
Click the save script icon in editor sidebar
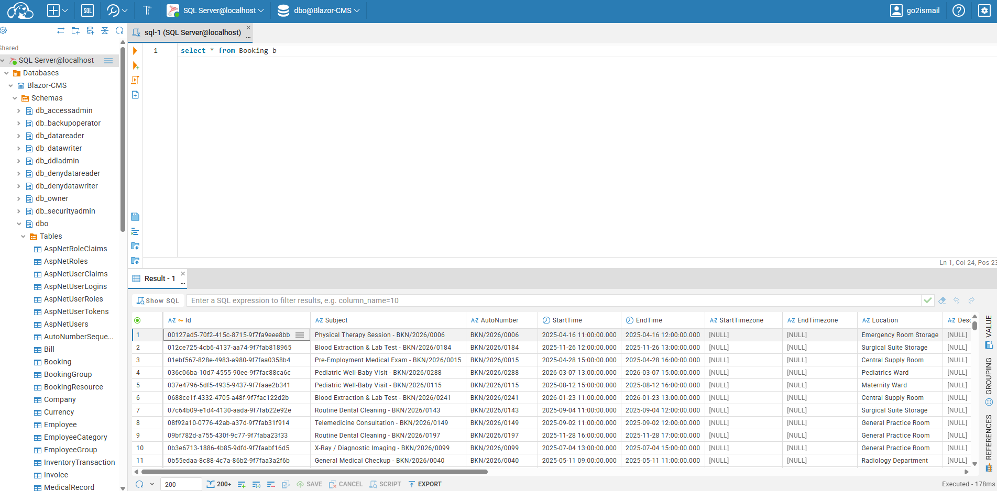point(135,217)
